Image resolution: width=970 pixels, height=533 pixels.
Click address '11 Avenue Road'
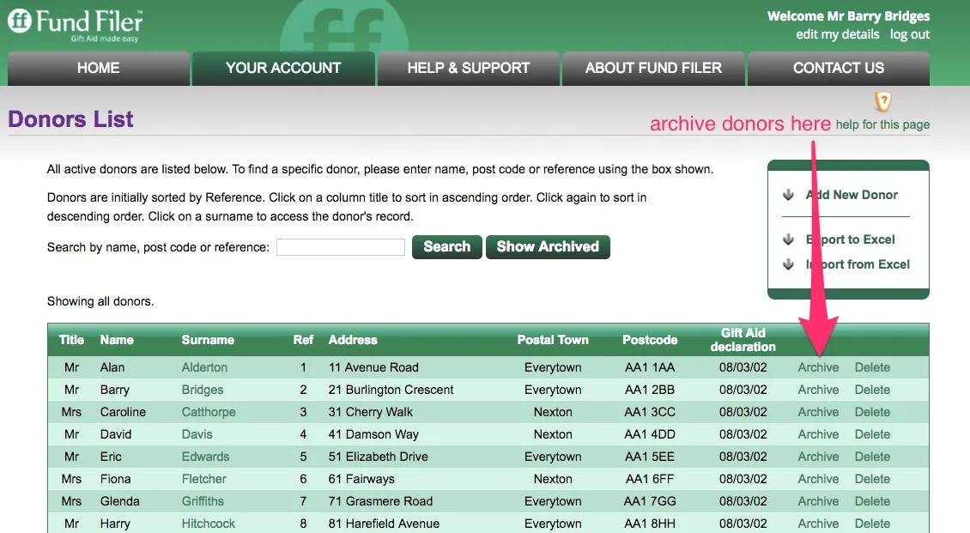pyautogui.click(x=373, y=367)
